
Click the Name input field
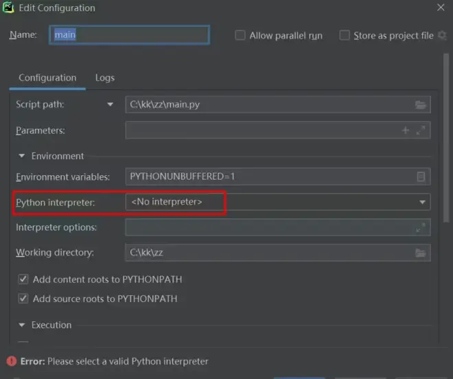(x=130, y=35)
